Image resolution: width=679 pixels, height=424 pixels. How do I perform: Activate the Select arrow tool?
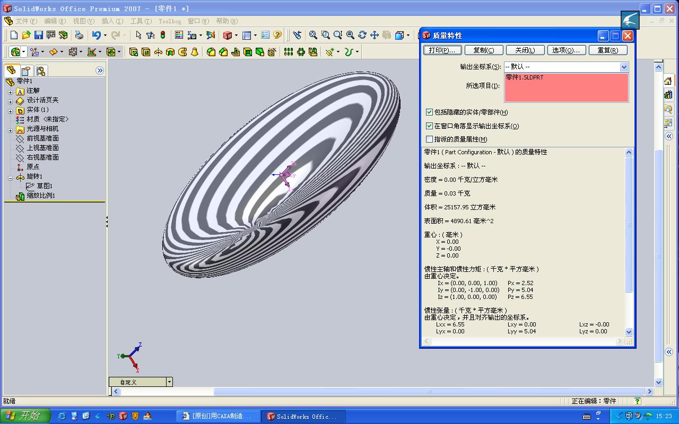[138, 35]
